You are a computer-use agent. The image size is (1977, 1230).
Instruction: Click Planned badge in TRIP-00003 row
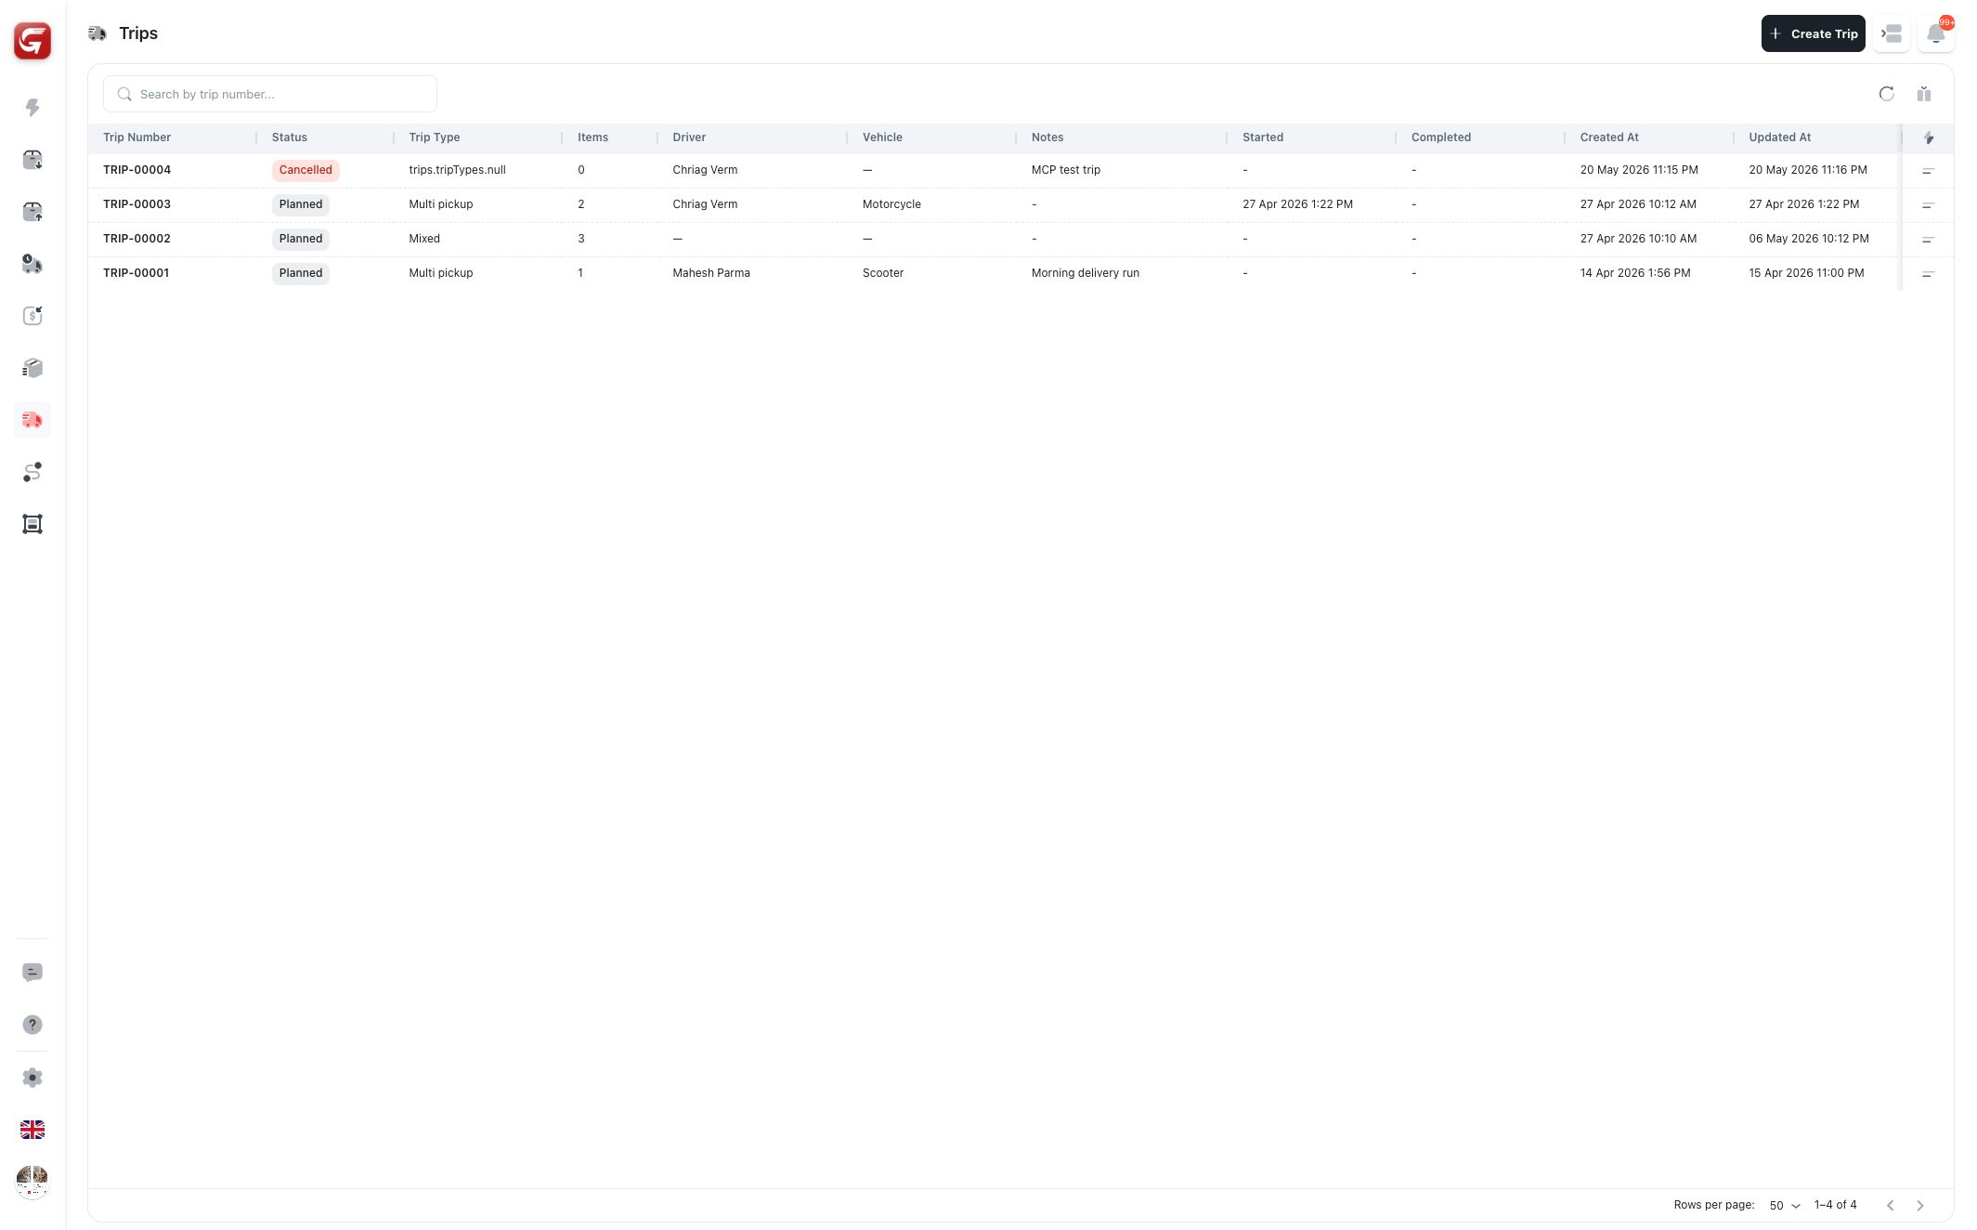click(301, 204)
